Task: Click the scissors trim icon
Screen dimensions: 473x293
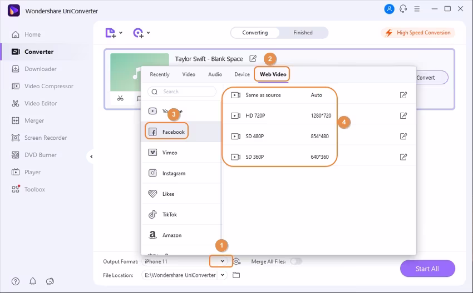Action: click(x=120, y=98)
